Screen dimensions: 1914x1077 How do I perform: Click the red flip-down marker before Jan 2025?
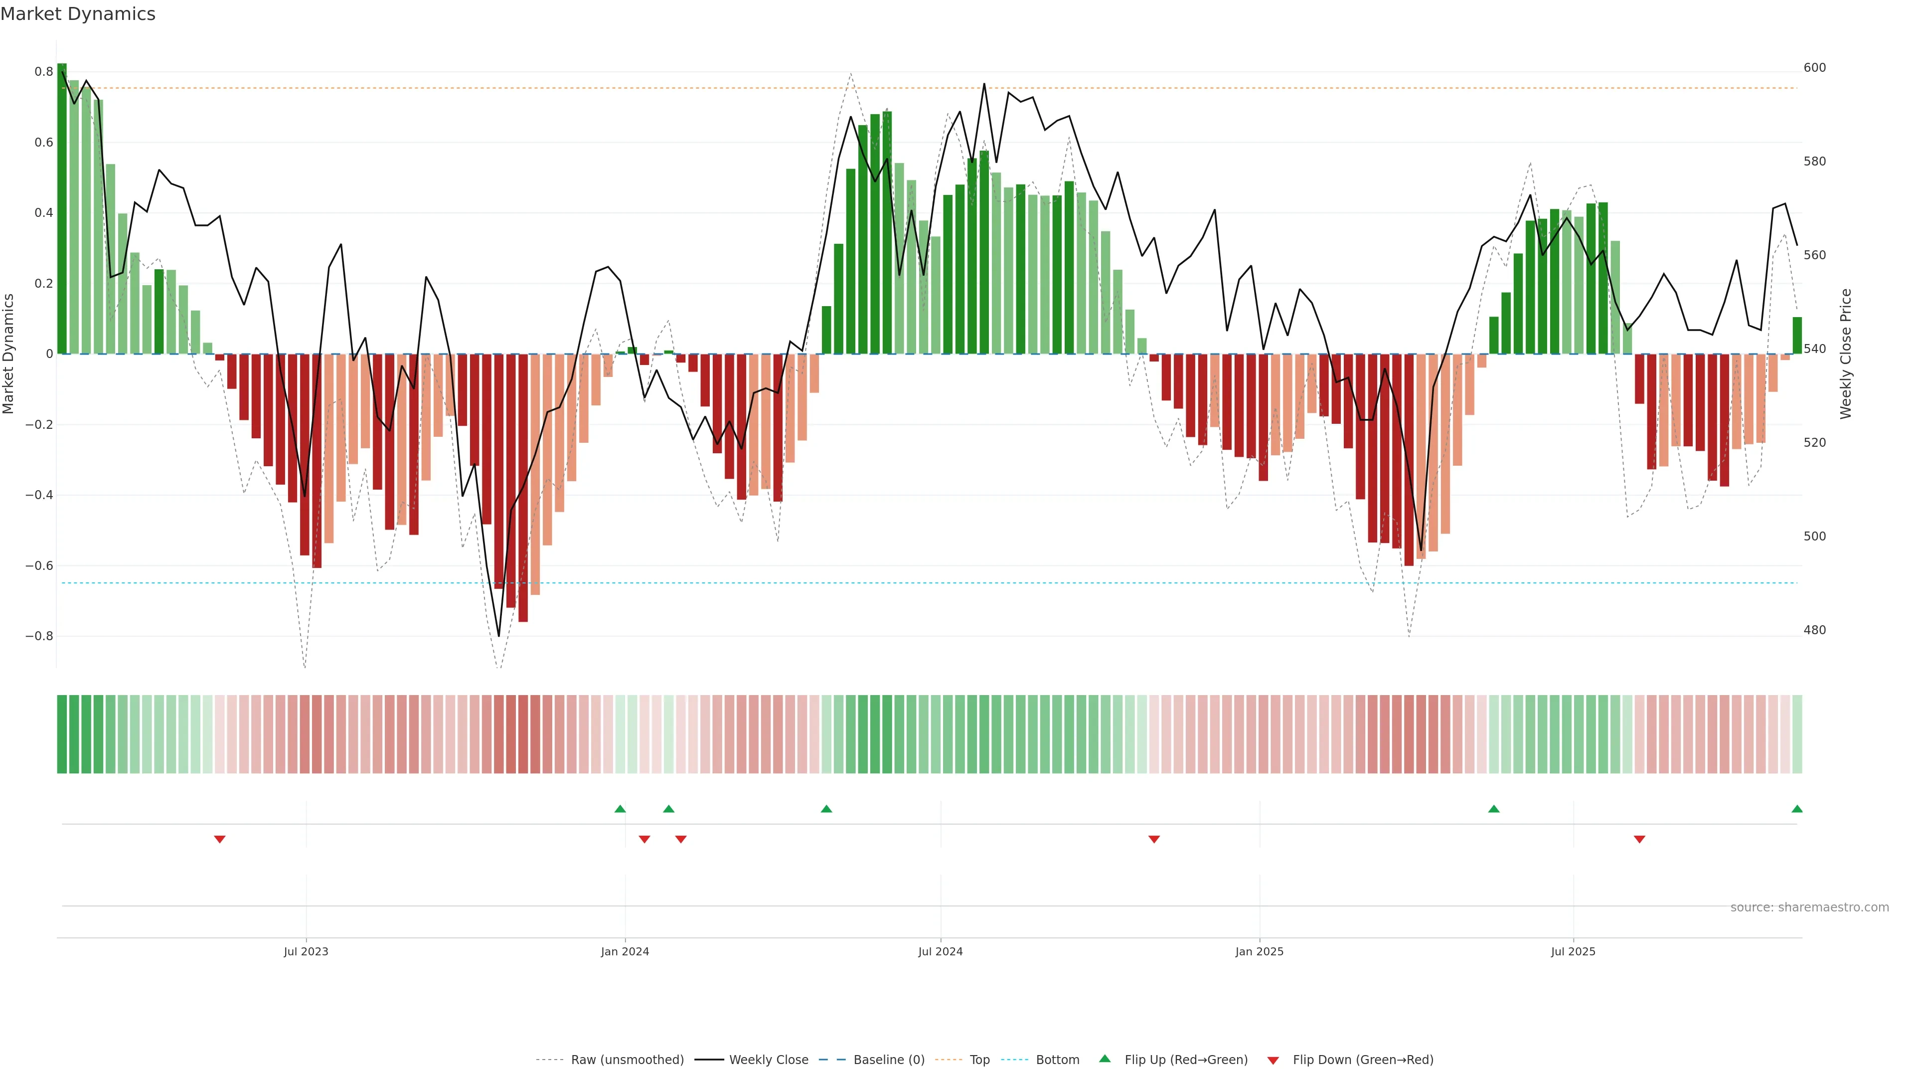(1154, 839)
